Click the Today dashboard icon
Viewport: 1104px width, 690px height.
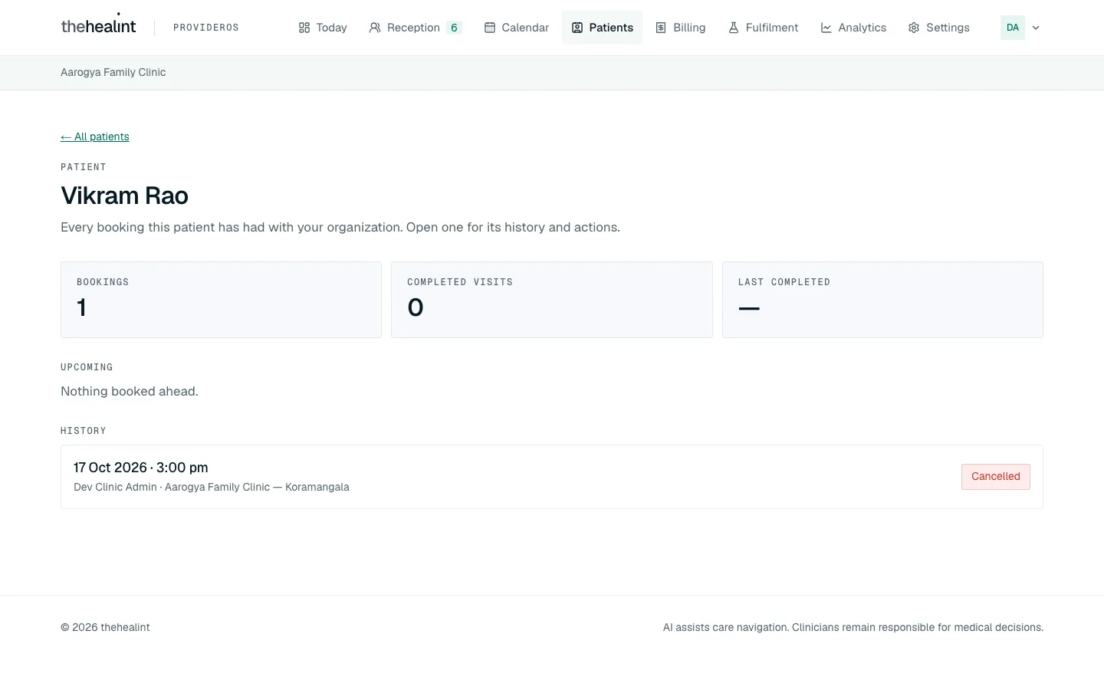[304, 28]
